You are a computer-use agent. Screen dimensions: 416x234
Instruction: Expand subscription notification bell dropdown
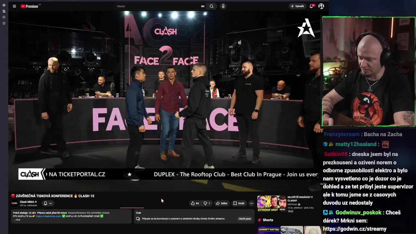coord(47,203)
